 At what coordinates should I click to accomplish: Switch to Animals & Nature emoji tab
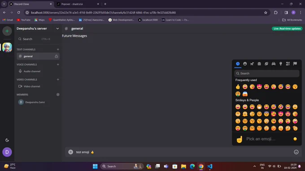252,64
